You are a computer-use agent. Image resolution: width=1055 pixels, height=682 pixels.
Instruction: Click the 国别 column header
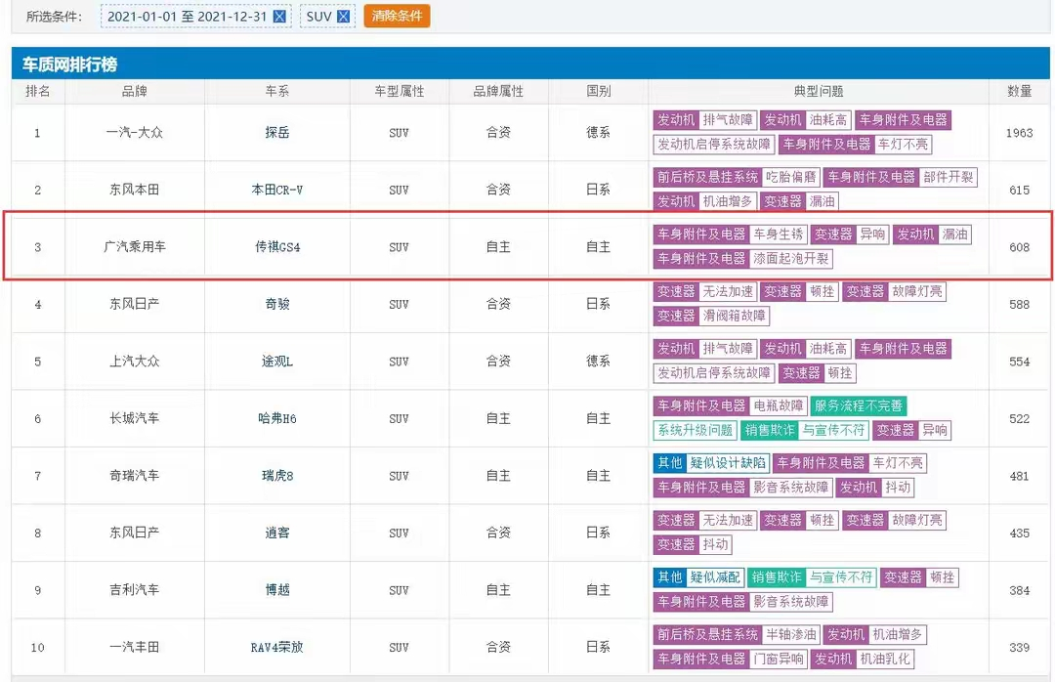pos(598,91)
